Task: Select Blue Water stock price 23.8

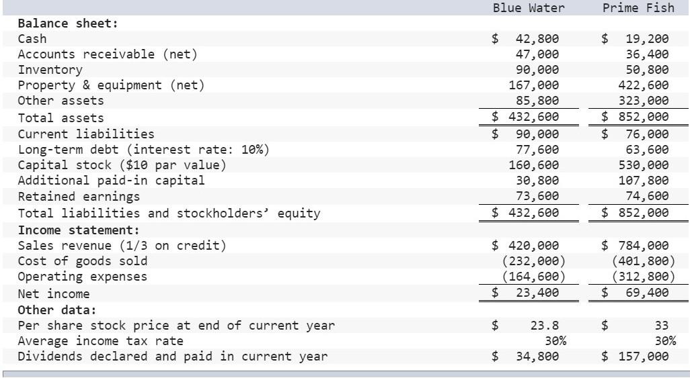Action: 545,325
